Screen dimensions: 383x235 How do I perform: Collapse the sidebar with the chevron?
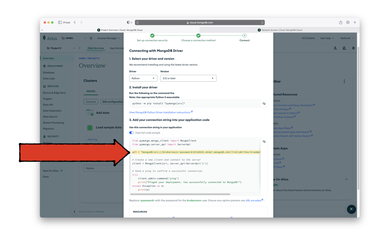click(74, 212)
